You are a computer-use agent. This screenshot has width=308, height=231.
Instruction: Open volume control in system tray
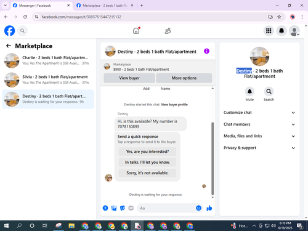[x=274, y=226]
